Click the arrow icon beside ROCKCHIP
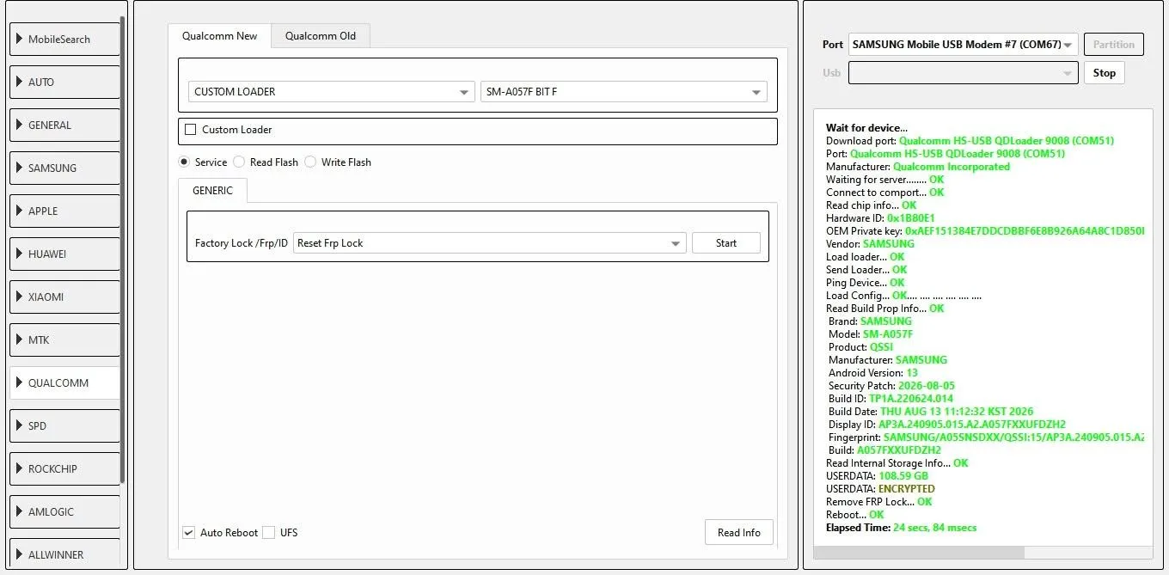1169x575 pixels. click(20, 468)
